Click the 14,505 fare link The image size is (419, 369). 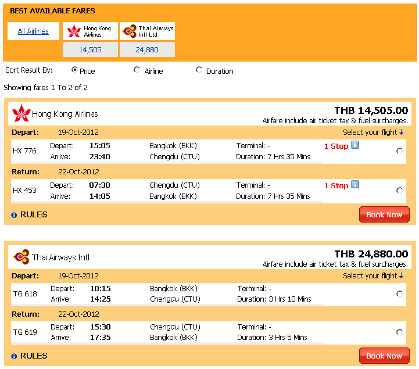point(90,50)
